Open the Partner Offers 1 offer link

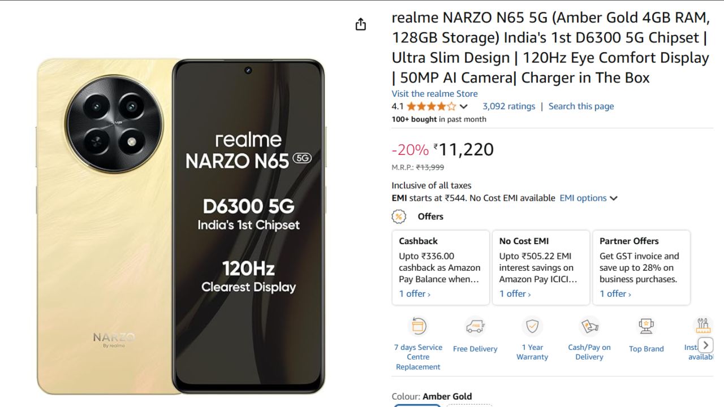615,294
